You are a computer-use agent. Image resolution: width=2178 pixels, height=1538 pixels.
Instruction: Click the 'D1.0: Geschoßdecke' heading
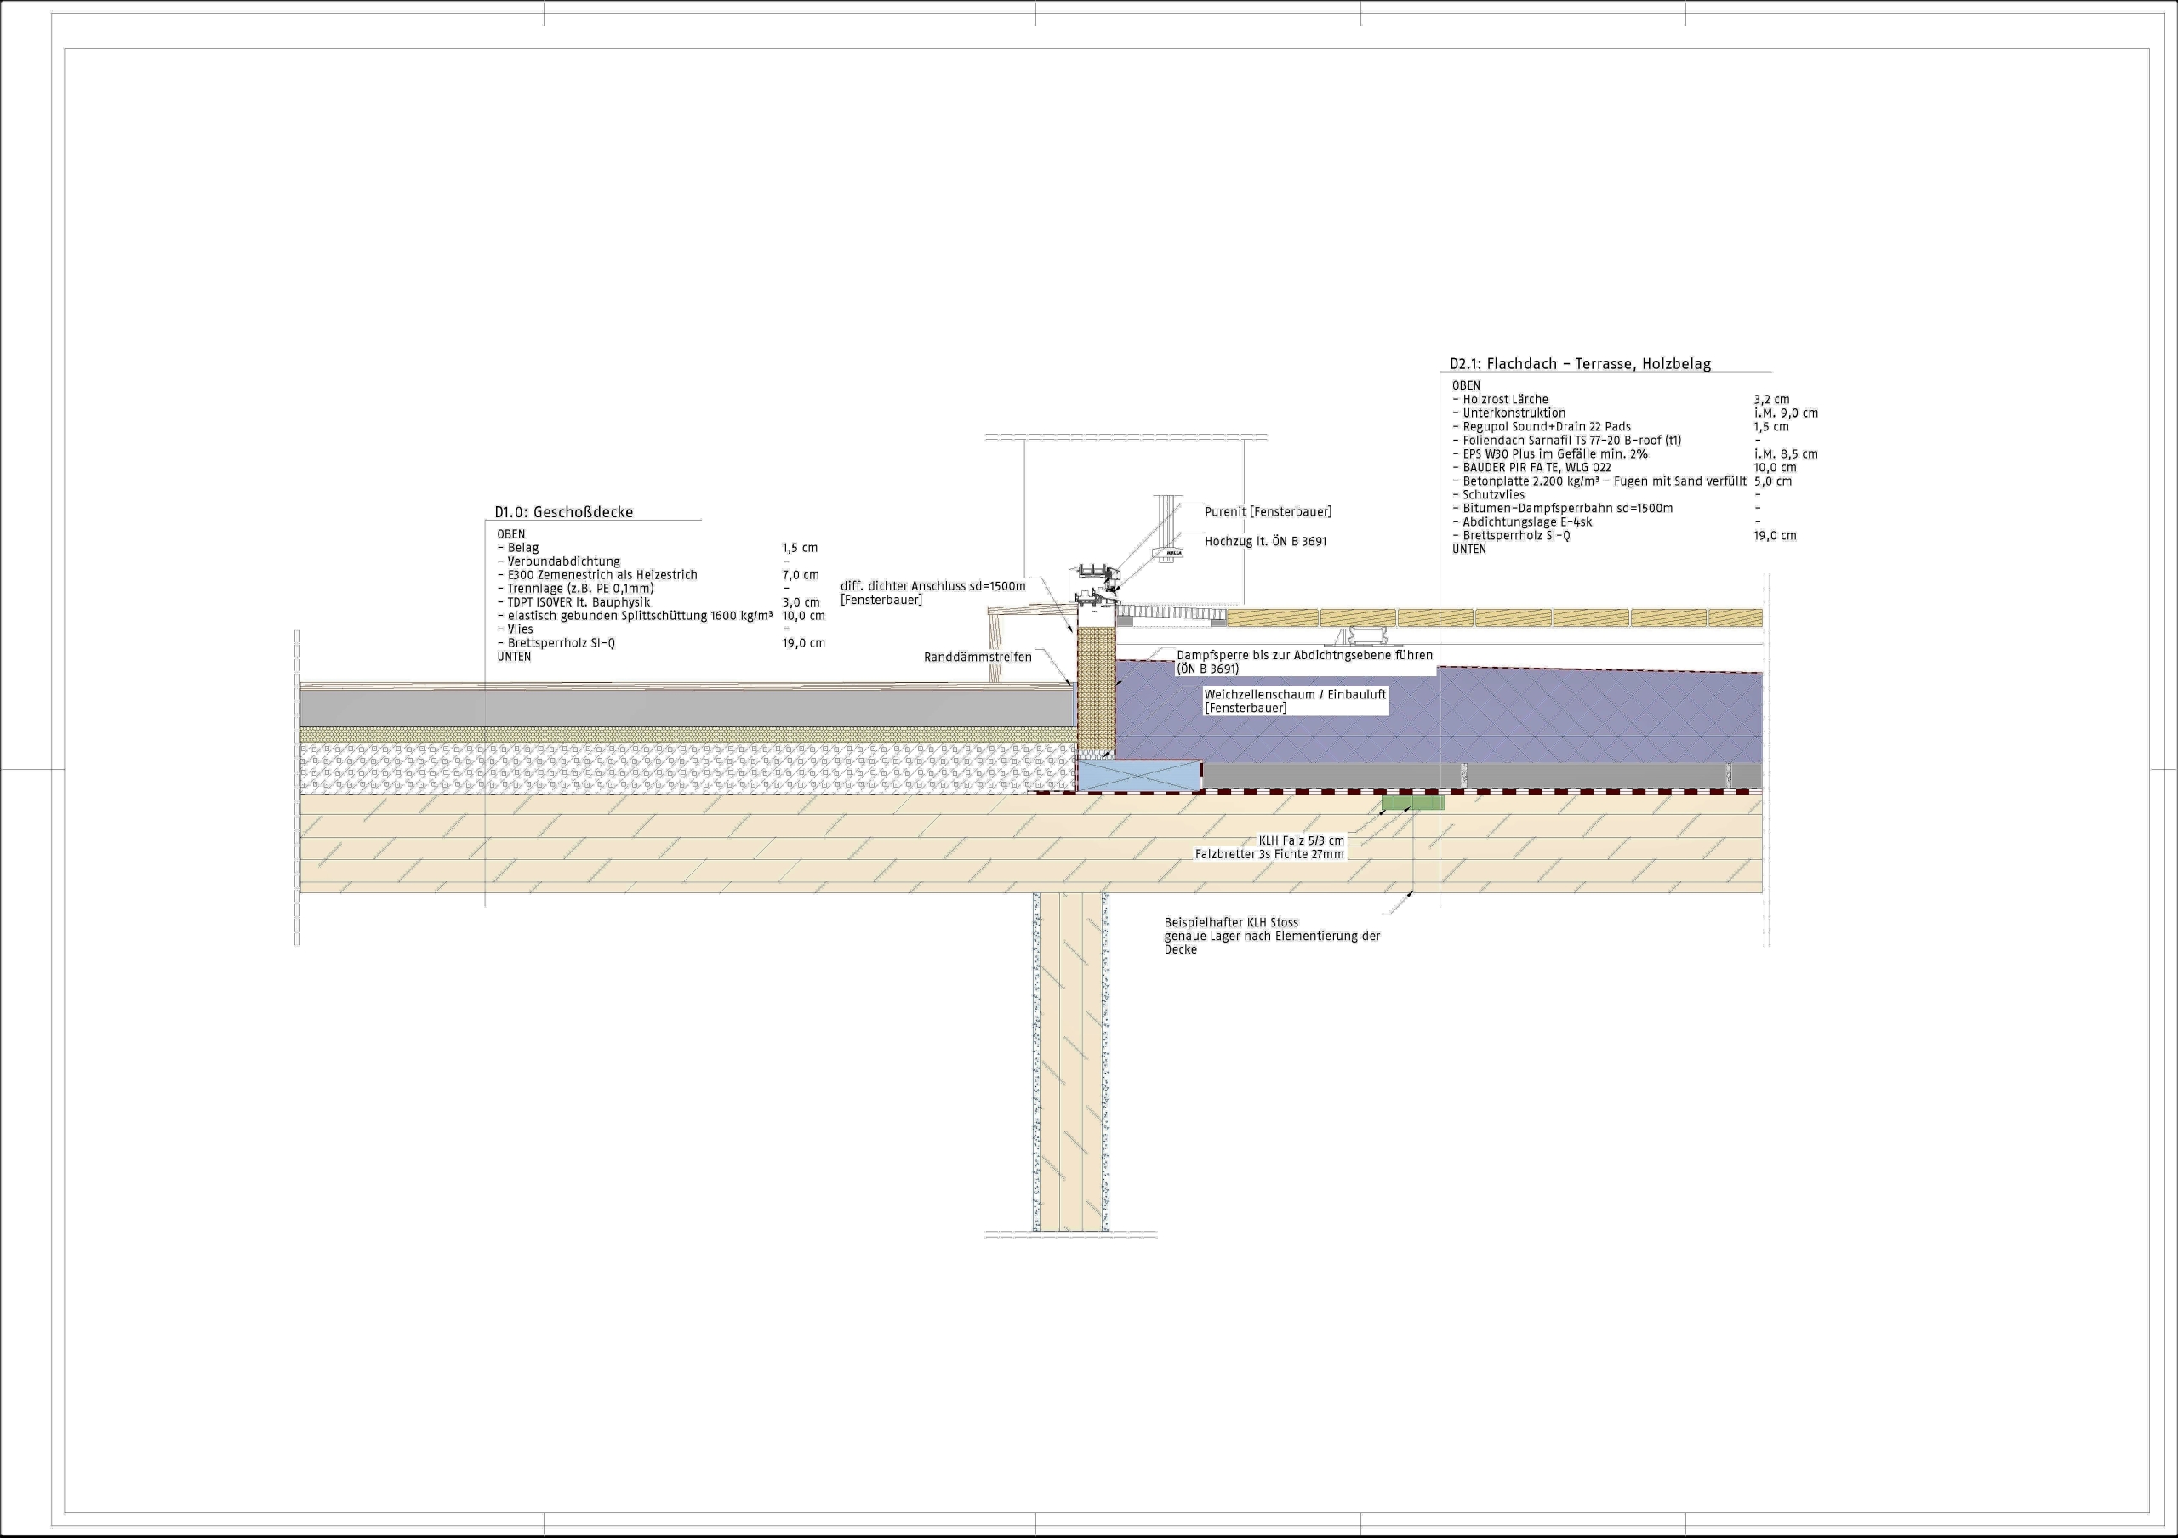click(x=563, y=512)
